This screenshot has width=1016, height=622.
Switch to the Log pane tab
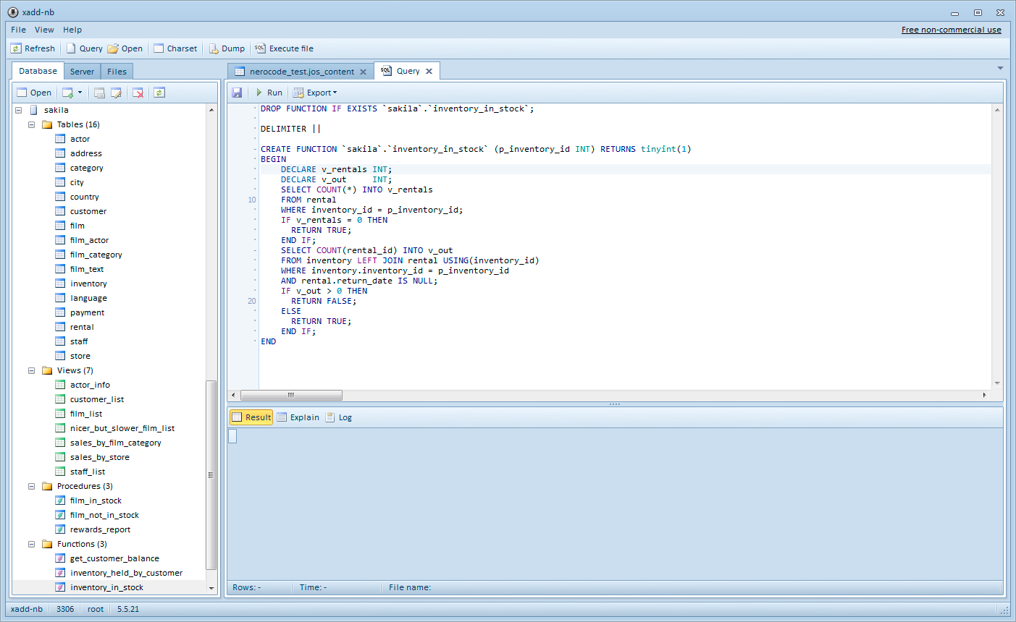338,417
